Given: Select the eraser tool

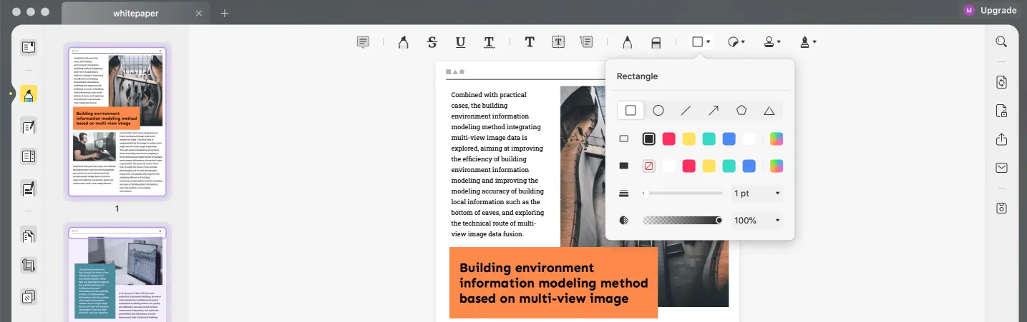Looking at the screenshot, I should point(656,42).
